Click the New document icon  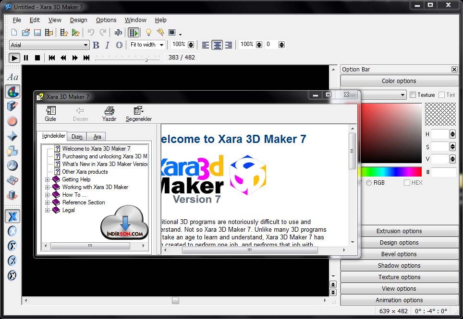[x=14, y=33]
